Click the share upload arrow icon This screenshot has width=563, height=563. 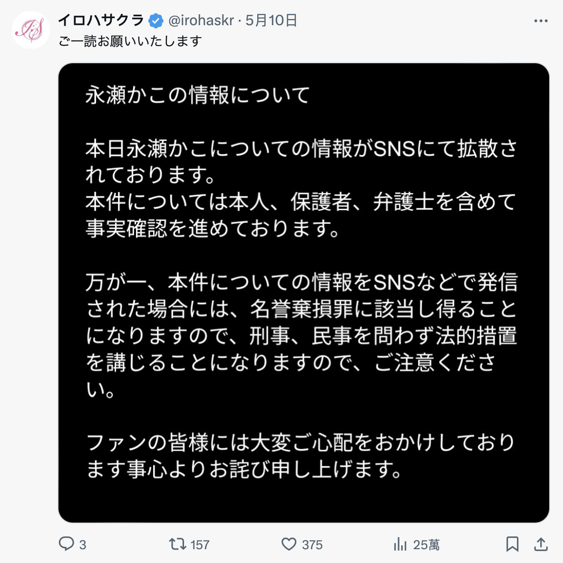(541, 544)
